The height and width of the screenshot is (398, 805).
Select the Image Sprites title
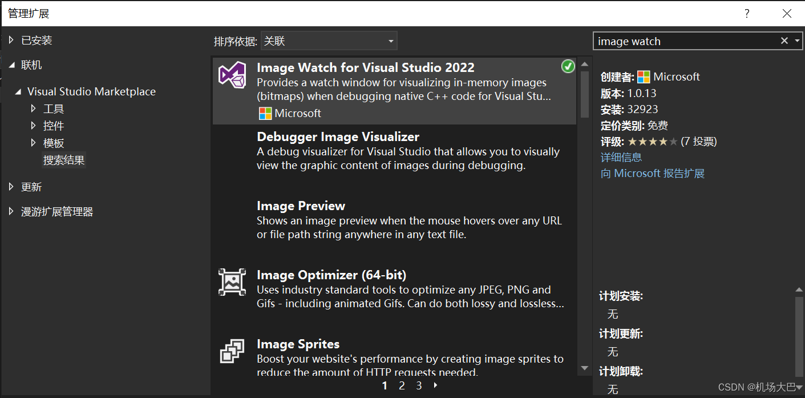298,344
